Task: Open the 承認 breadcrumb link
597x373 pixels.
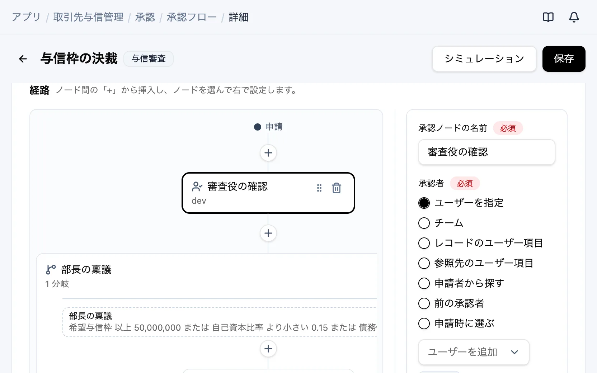Action: coord(145,17)
